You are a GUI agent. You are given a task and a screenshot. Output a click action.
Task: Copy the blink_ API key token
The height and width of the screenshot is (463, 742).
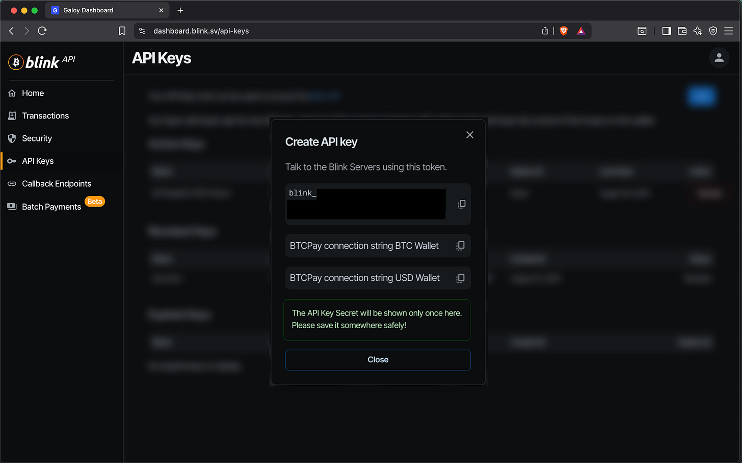tap(461, 204)
